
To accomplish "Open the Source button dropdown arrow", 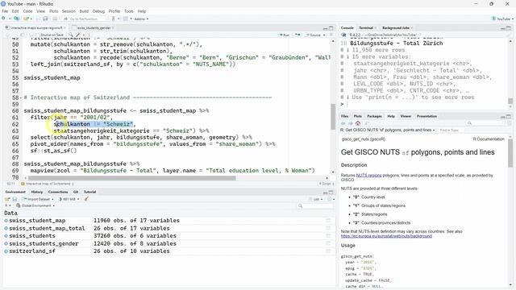I will [324, 35].
